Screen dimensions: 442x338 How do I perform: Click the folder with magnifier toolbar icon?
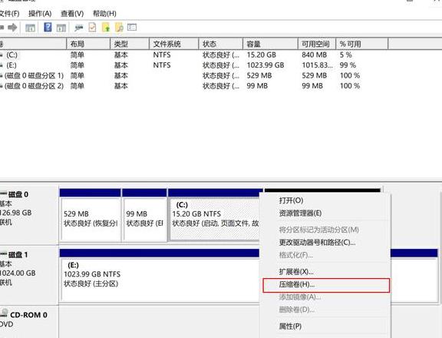point(119,27)
